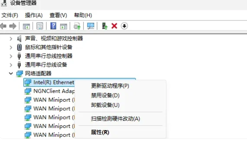Click the Back arrow toolbar icon
Viewport: 247px width, 143px height.
coord(3,26)
